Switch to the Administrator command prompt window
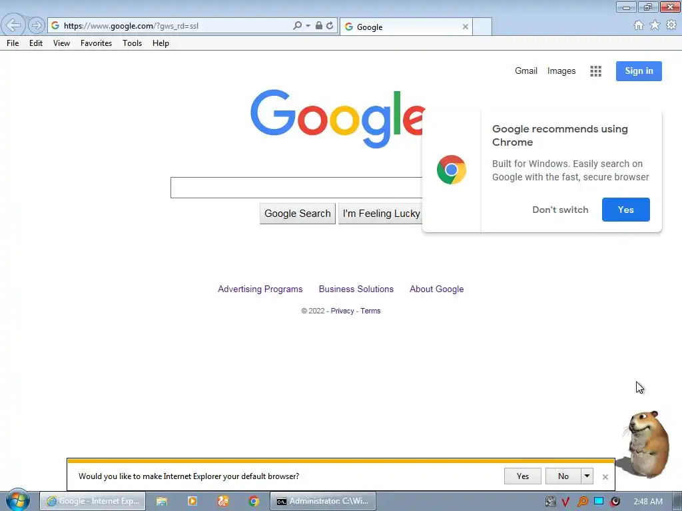 tap(323, 501)
